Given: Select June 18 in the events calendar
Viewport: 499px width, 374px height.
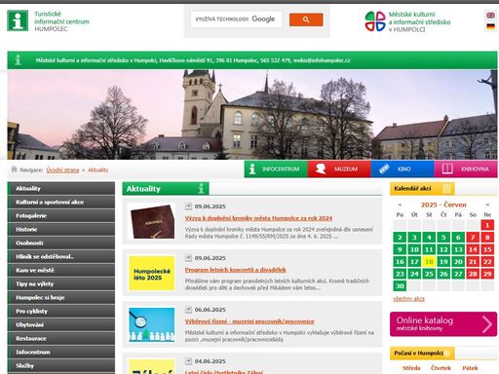Looking at the screenshot, I should coord(429,262).
